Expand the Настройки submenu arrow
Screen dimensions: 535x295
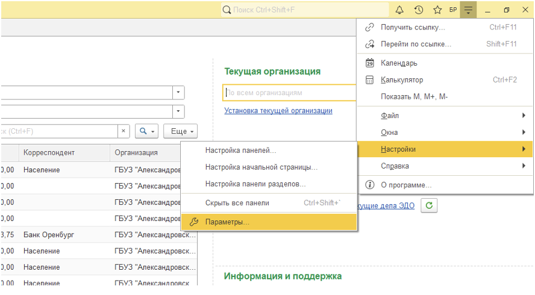tap(524, 149)
